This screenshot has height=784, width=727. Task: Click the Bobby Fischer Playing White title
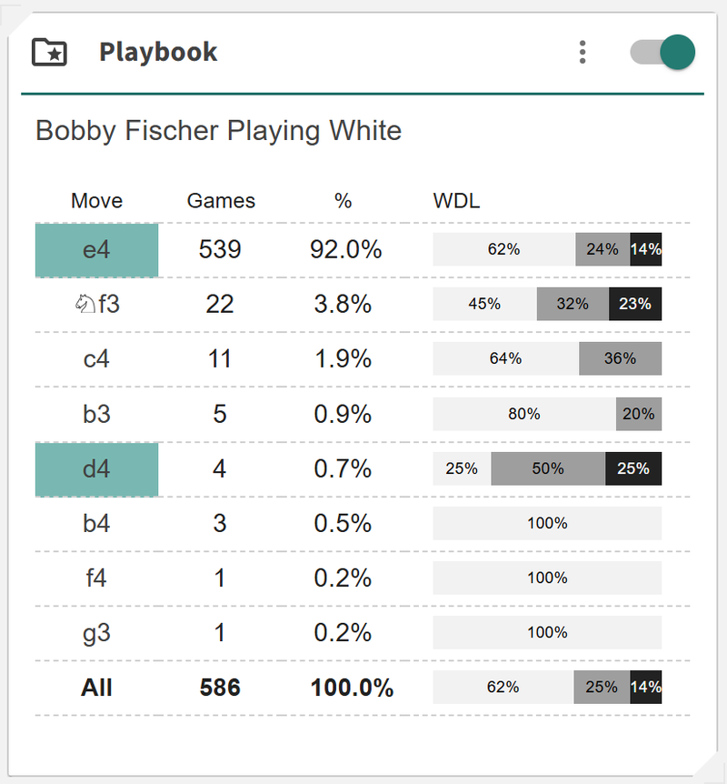coord(218,131)
